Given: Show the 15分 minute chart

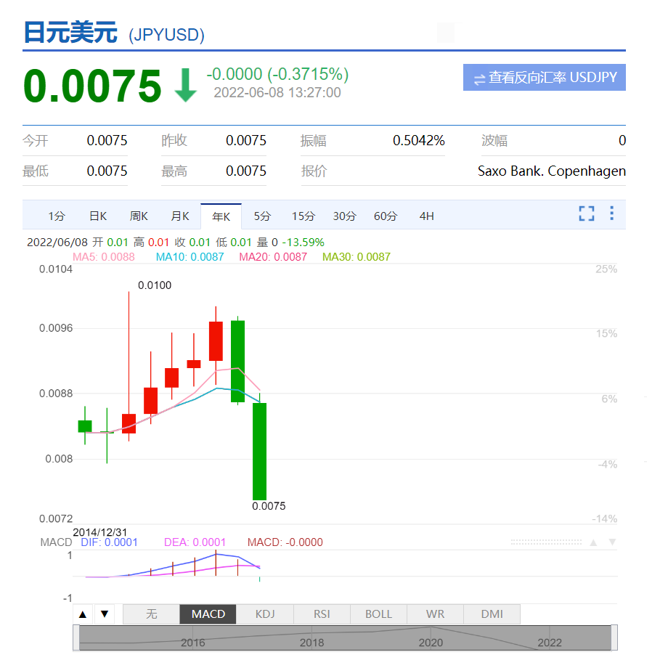Looking at the screenshot, I should point(304,216).
